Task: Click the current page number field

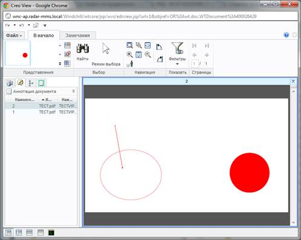Action: 195,64
